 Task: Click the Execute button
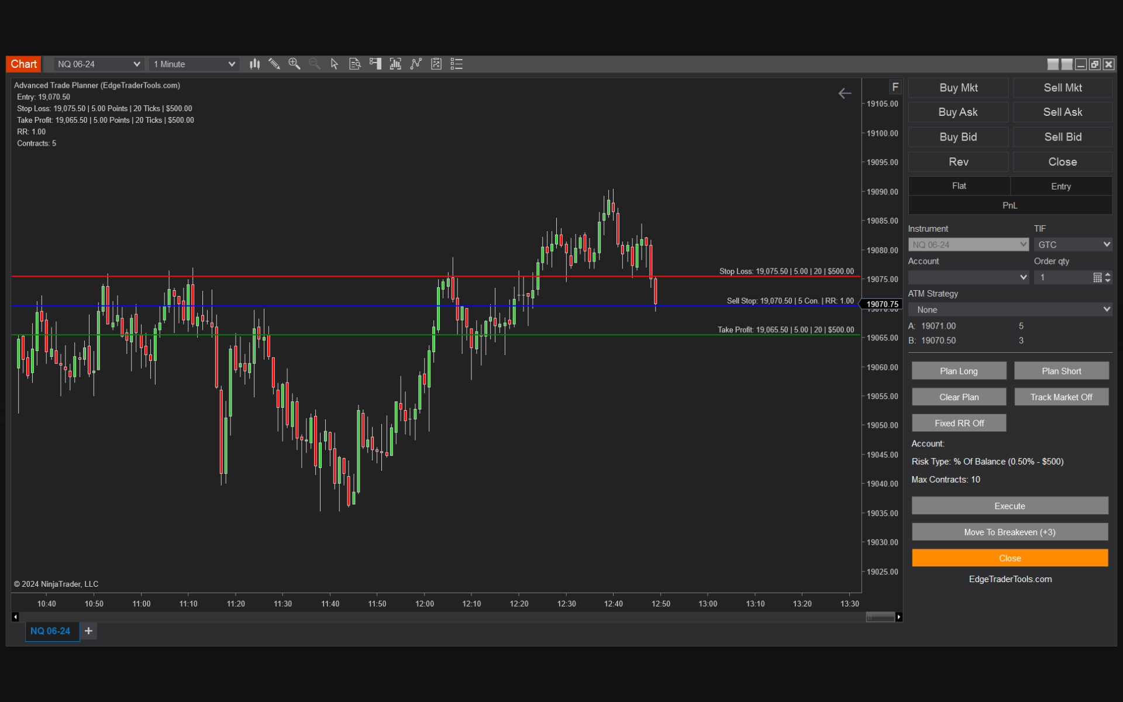pyautogui.click(x=1010, y=506)
